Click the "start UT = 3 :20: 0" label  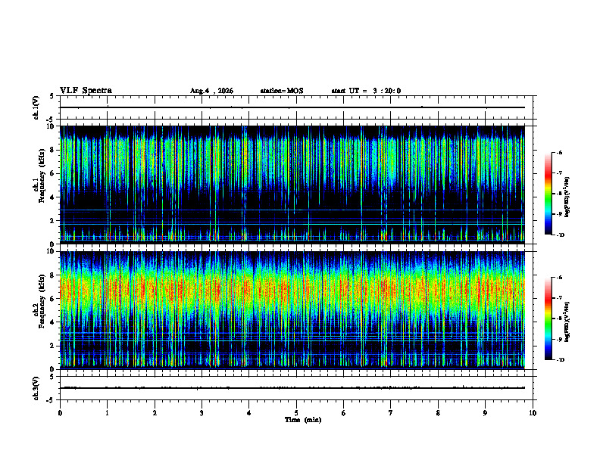tap(366, 91)
